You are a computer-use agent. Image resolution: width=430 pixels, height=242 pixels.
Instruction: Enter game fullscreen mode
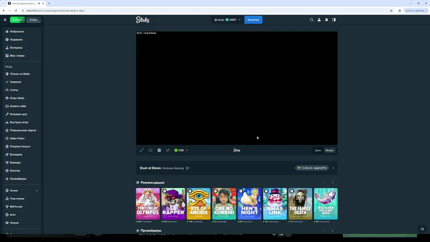click(x=142, y=150)
